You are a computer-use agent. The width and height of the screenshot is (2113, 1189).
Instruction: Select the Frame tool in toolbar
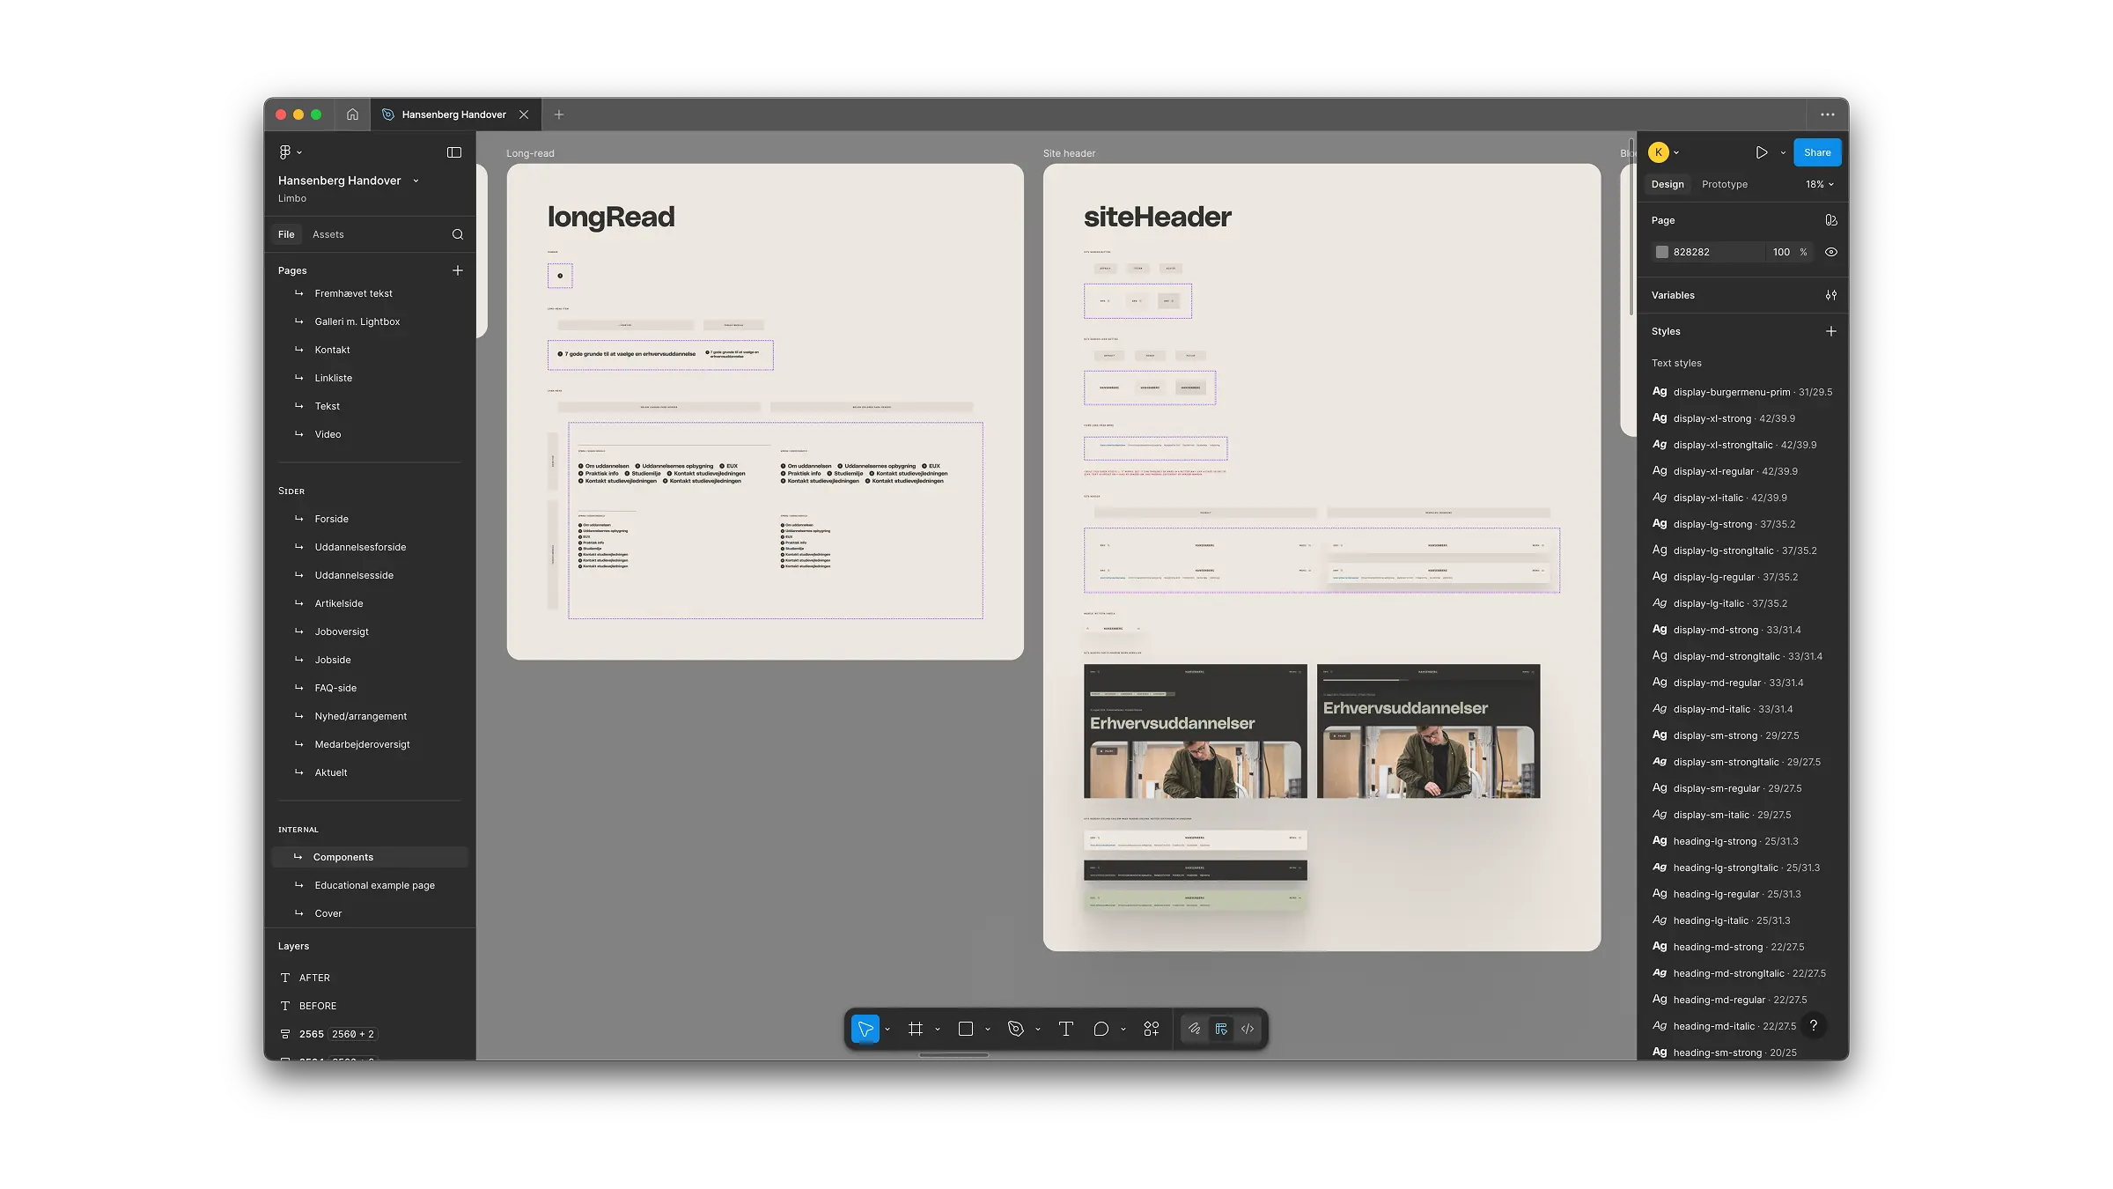[x=916, y=1029]
